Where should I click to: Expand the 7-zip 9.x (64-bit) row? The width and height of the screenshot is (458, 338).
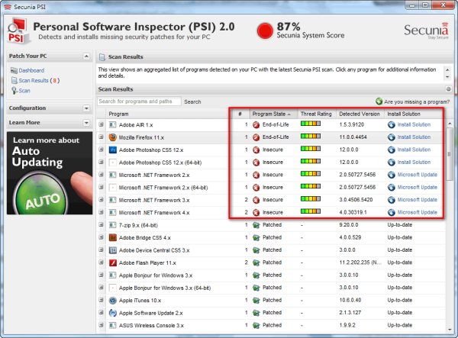coord(101,225)
